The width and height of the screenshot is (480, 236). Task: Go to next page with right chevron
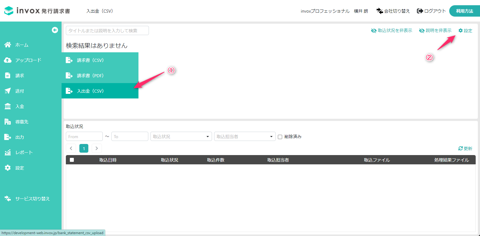(x=97, y=148)
